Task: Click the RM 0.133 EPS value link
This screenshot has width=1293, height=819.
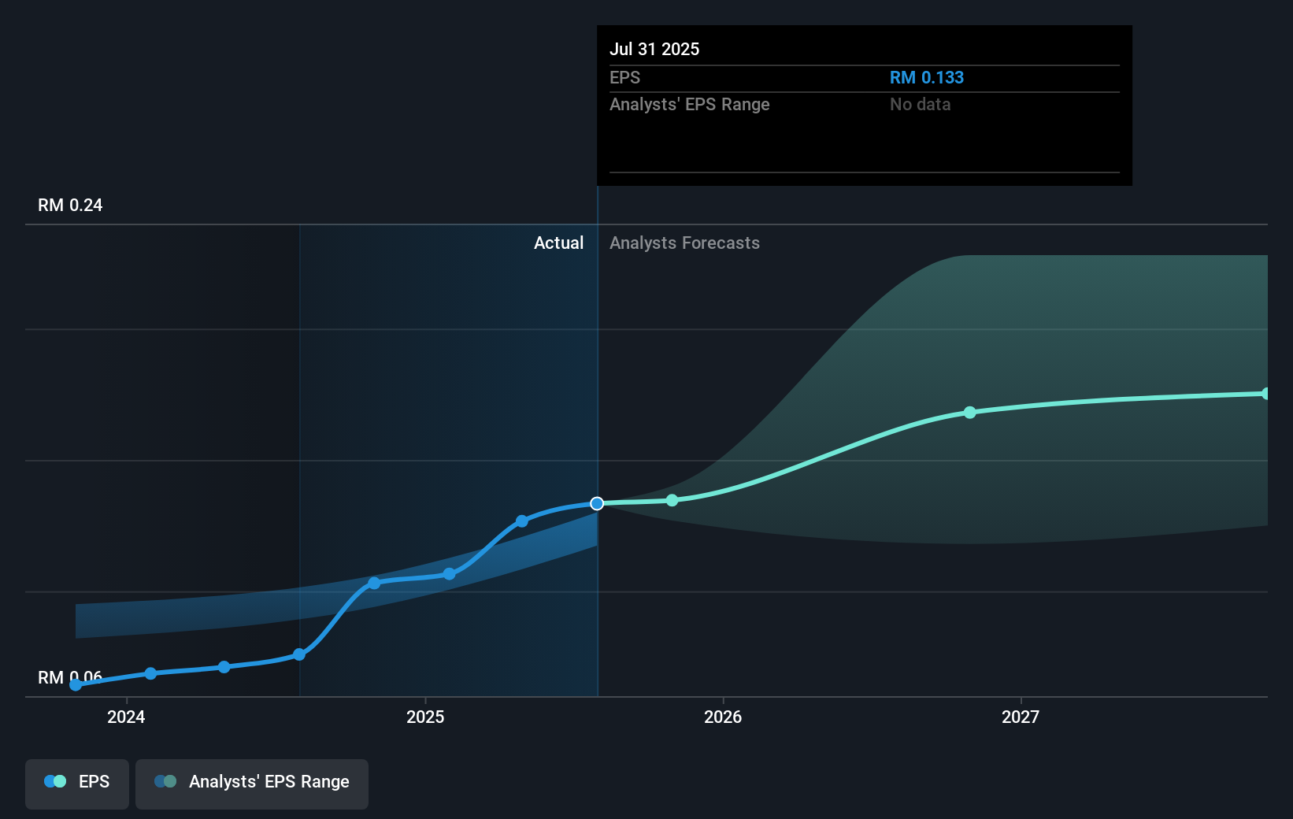Action: (925, 77)
